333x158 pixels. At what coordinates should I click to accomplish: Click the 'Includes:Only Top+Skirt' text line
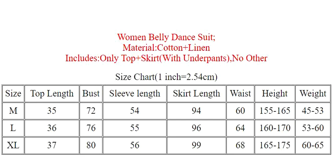coord(166,58)
